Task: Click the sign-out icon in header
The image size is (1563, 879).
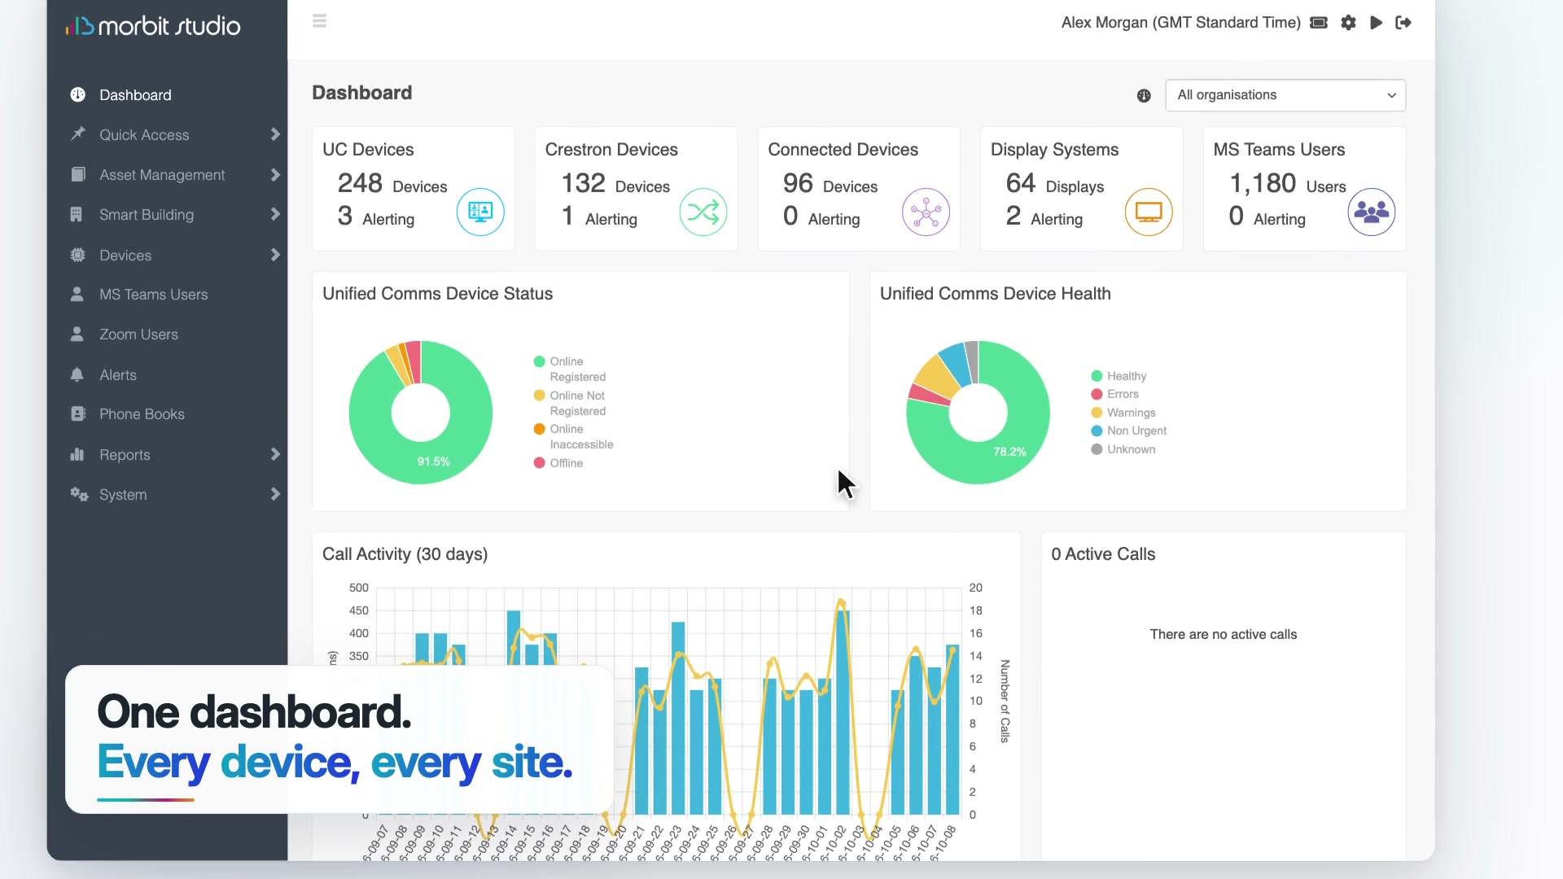Action: (1403, 23)
